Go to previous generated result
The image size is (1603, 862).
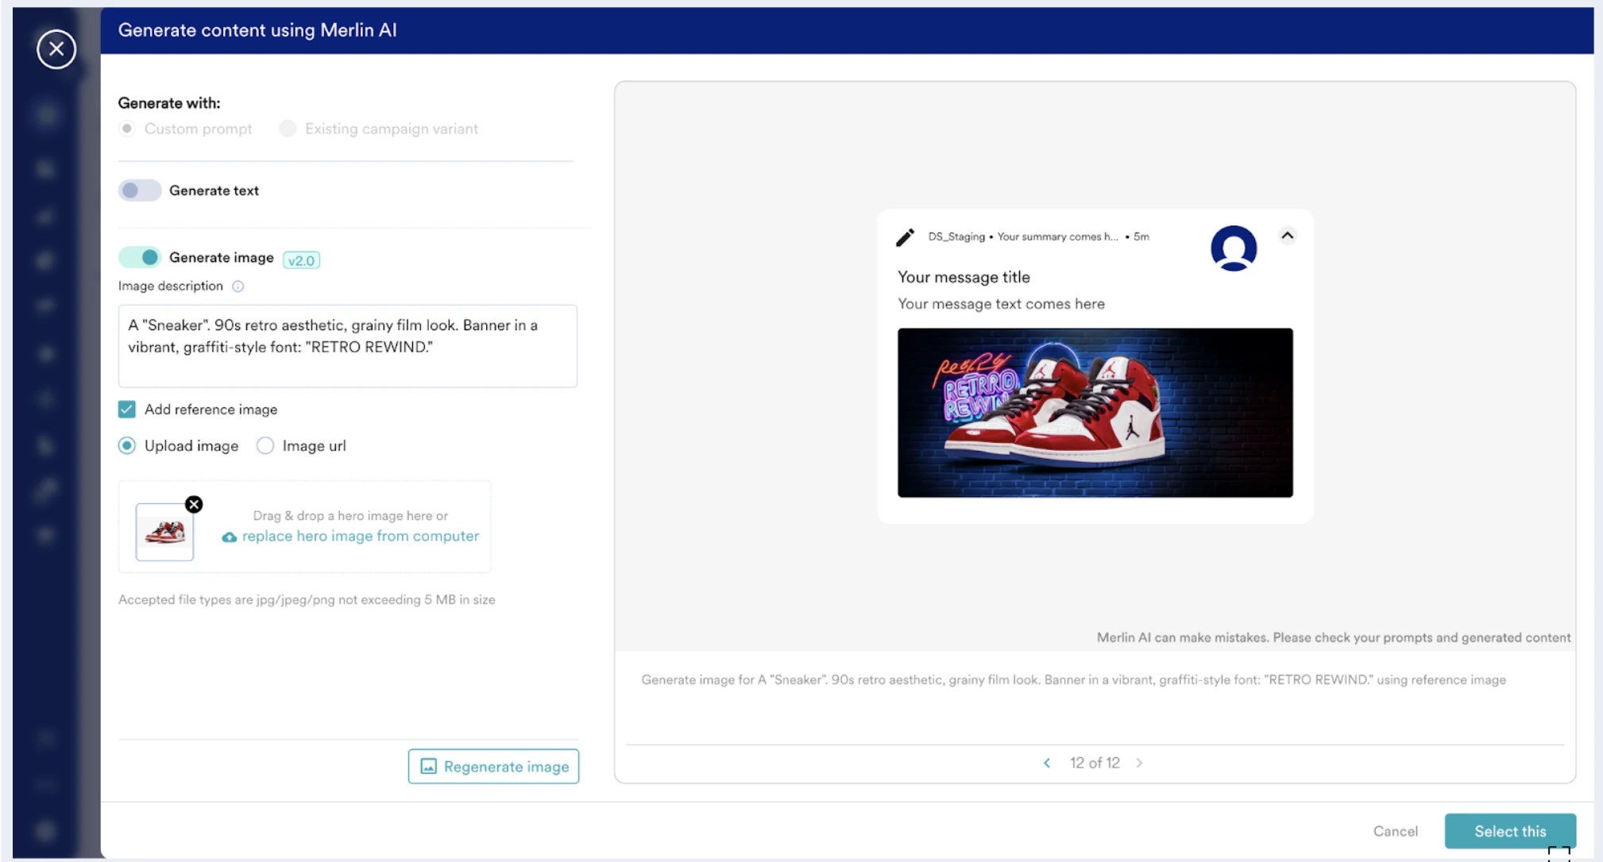1047,763
